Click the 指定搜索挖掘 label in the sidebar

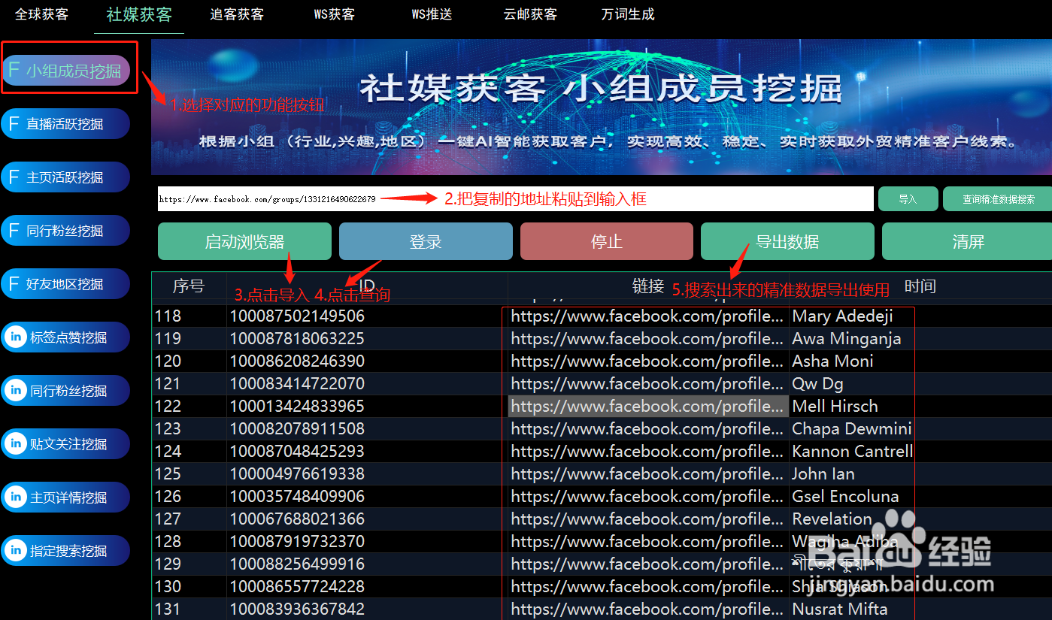68,552
